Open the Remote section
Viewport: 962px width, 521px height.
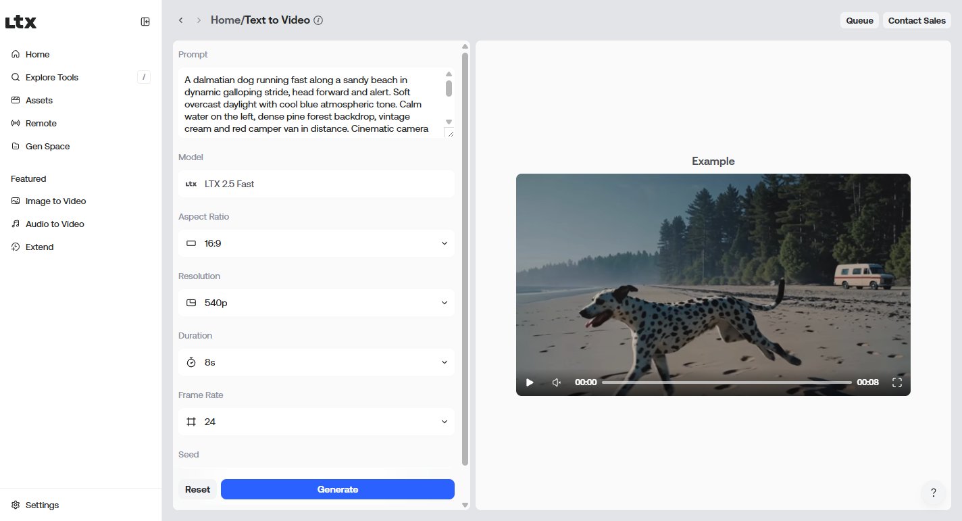pyautogui.click(x=81, y=123)
